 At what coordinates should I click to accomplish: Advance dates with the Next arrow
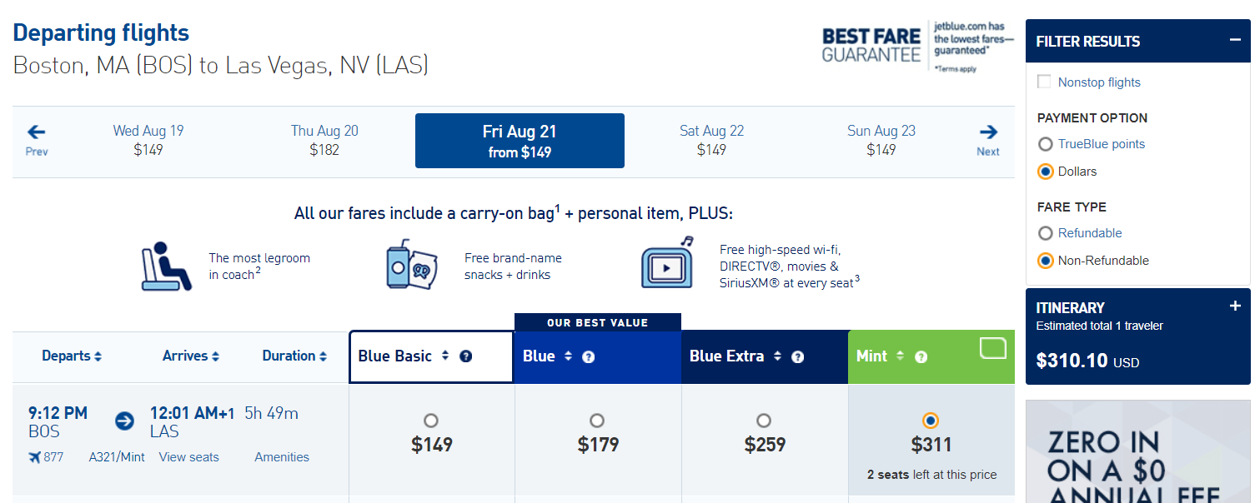pos(988,140)
